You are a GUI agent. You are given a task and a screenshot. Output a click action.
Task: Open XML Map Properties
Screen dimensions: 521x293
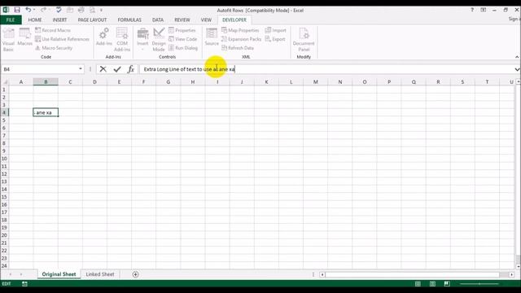[240, 30]
